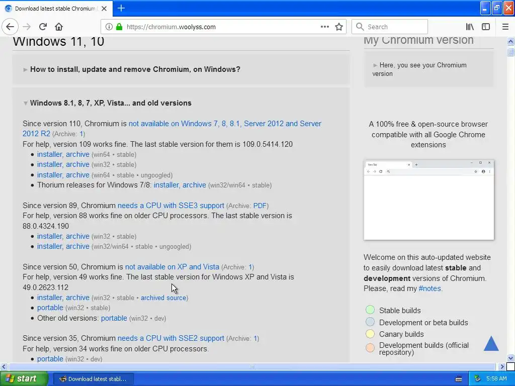Download version 88 ungoogled archive
The height and width of the screenshot is (386, 515).
click(x=77, y=246)
